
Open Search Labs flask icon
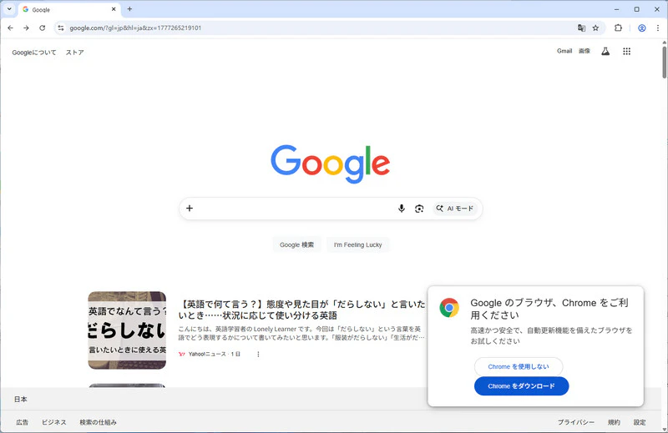[x=605, y=52]
